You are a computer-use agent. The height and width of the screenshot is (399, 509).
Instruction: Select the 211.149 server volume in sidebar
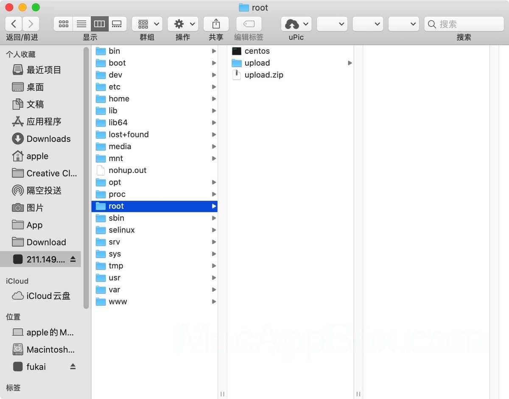(x=40, y=259)
